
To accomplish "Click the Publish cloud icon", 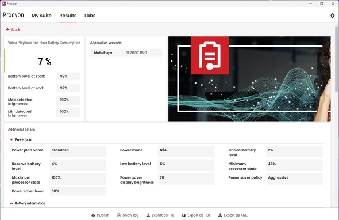I will [x=93, y=215].
